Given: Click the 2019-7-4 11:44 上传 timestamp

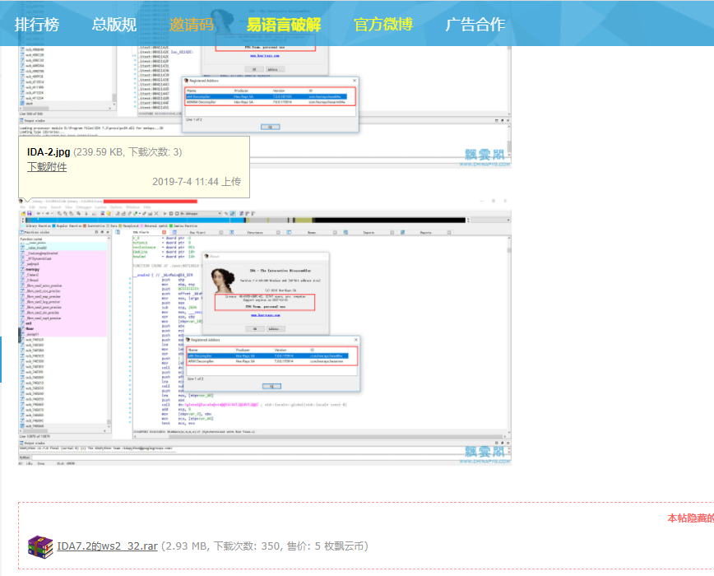Looking at the screenshot, I should point(197,182).
